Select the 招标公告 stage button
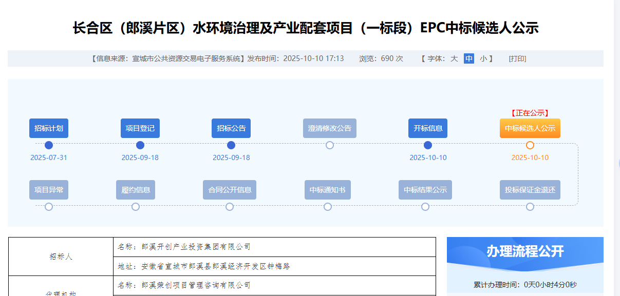This screenshot has width=620, height=296. 231,128
